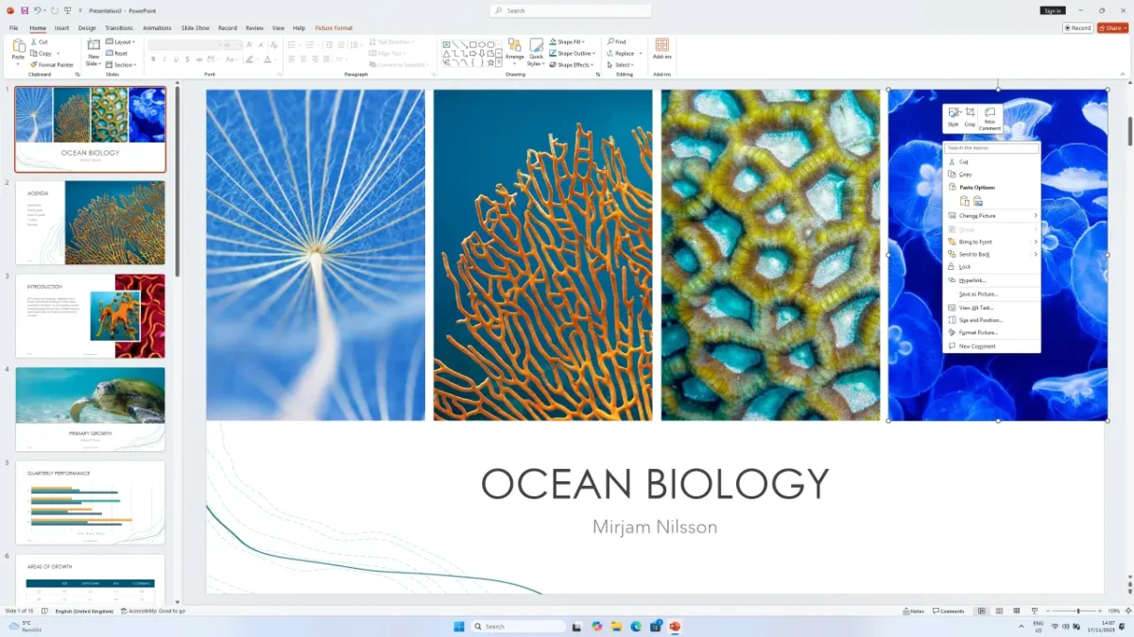This screenshot has width=1134, height=637.
Task: Toggle the Comments pane from status bar
Action: coord(948,612)
